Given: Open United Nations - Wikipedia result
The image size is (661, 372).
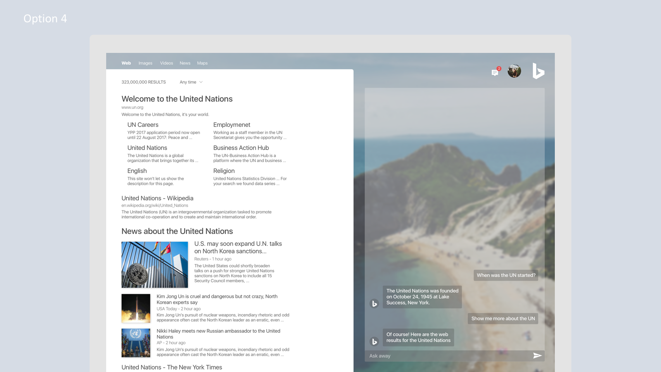Looking at the screenshot, I should coord(157,198).
